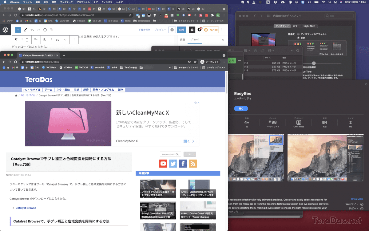Screen dimensions: 369x231
Task: Open the block toolbar three-dot options
Action: pyautogui.click(x=74, y=40)
